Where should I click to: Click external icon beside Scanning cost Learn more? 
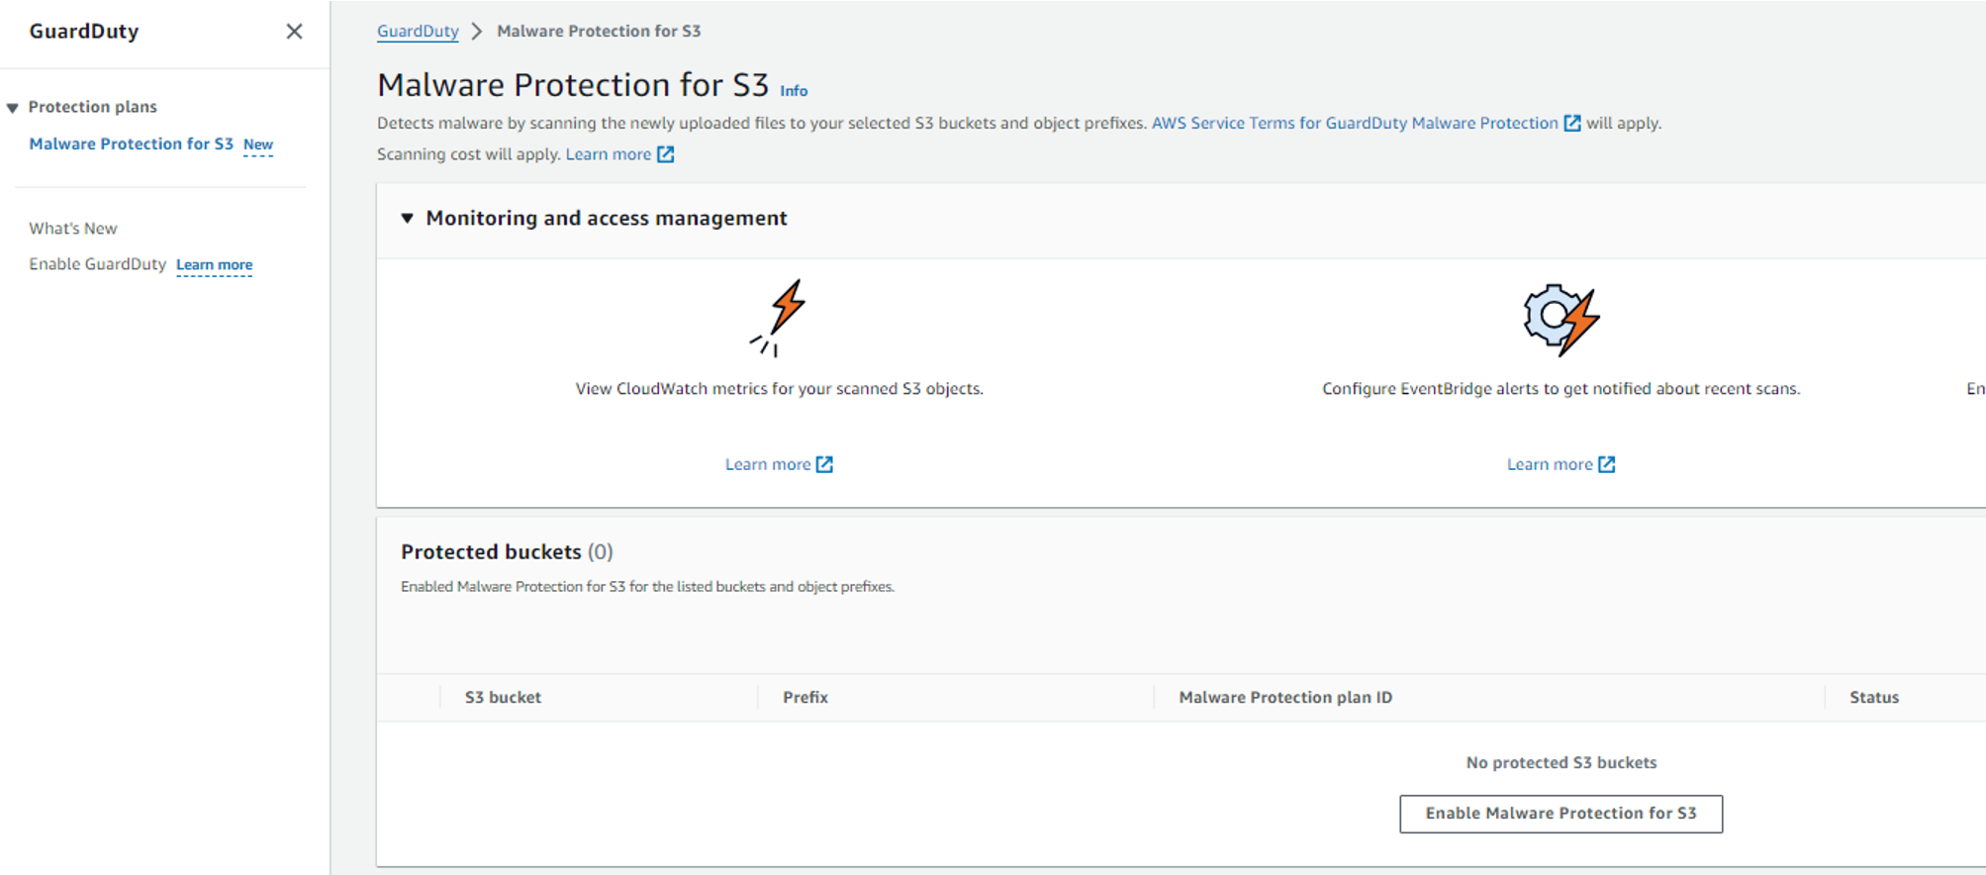[666, 154]
